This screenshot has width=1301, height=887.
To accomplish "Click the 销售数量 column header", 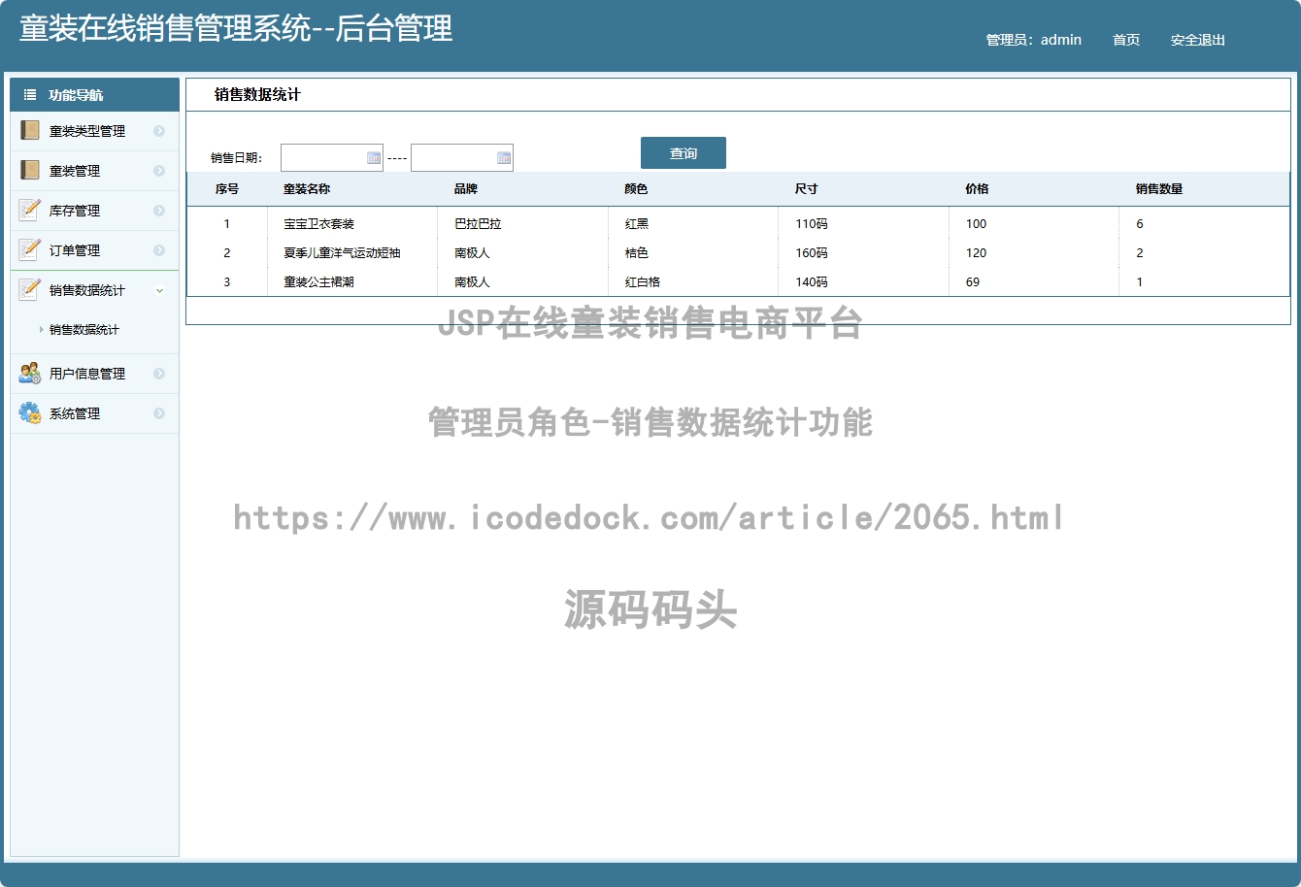I will tap(1159, 189).
